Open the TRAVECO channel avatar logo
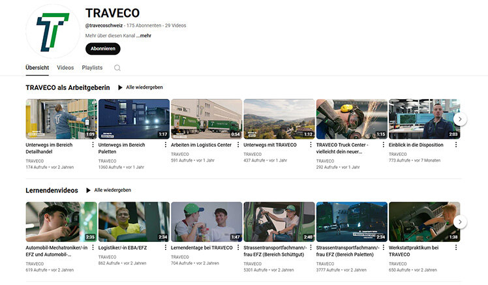Viewport: 488px width, 285px height. click(x=53, y=31)
